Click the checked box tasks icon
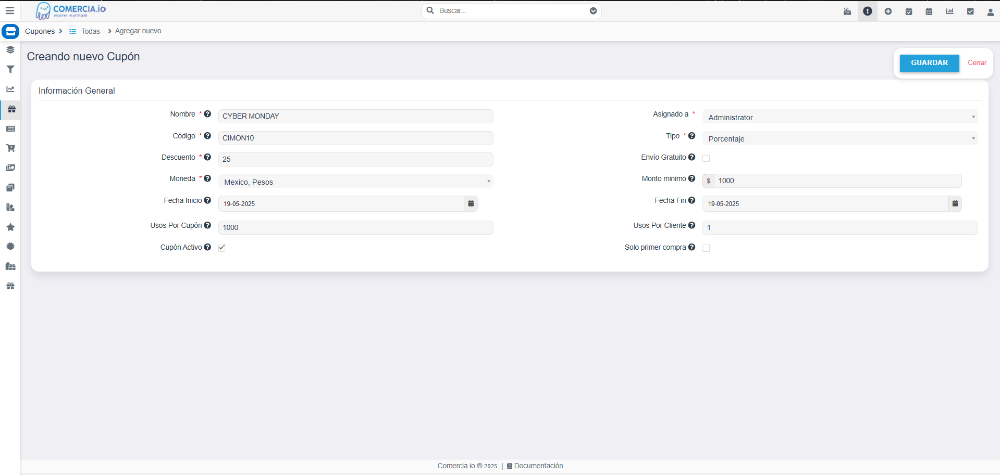The image size is (1000, 475). click(970, 11)
